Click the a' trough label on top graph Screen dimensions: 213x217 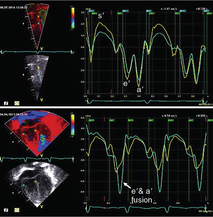(x=139, y=89)
